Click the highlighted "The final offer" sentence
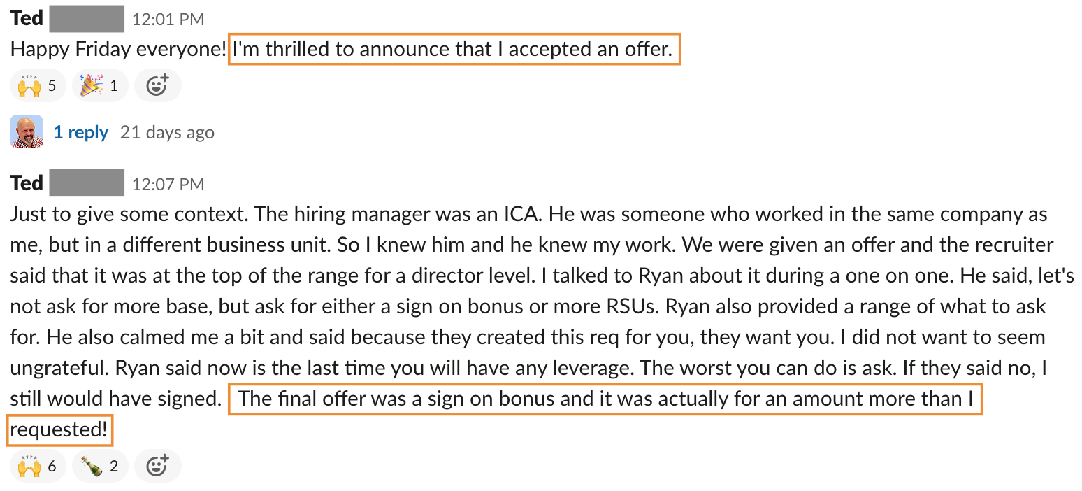This screenshot has width=1082, height=491. point(605,399)
